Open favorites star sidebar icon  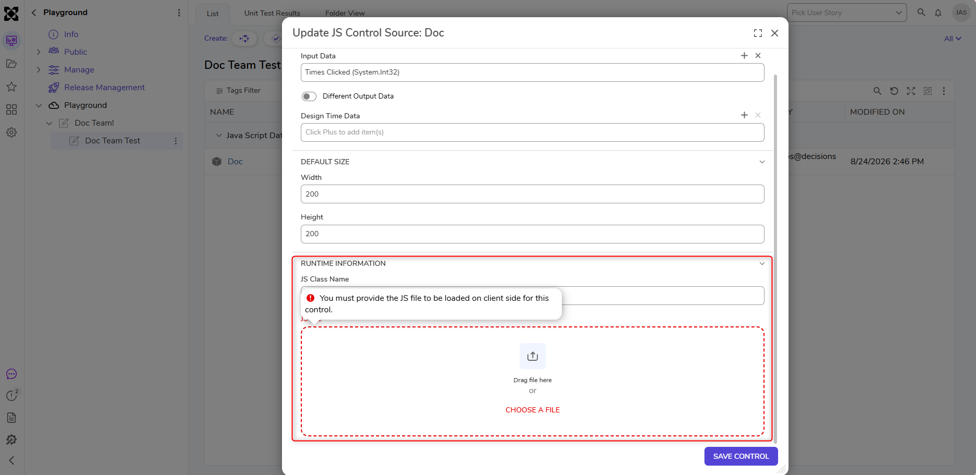[x=11, y=87]
